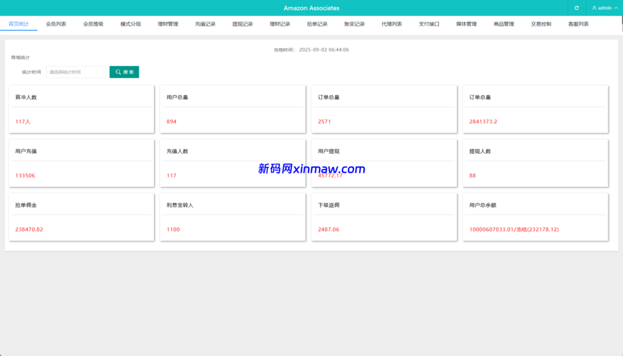
Task: Open the 提现记录 withdrawal records tab
Action: point(242,24)
